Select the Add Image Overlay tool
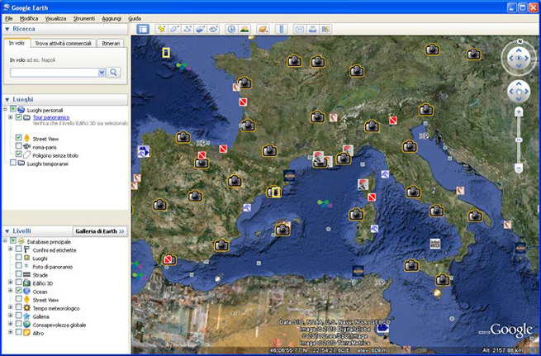Viewport: 541px width, 356px height. [201, 29]
